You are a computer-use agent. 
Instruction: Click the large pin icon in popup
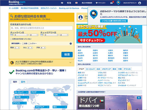tap(94, 14)
